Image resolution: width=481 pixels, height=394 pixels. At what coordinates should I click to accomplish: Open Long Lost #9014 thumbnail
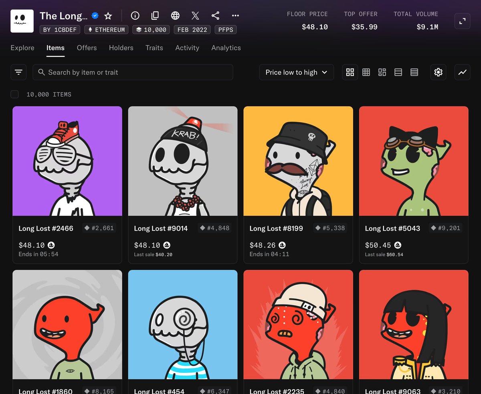(183, 161)
